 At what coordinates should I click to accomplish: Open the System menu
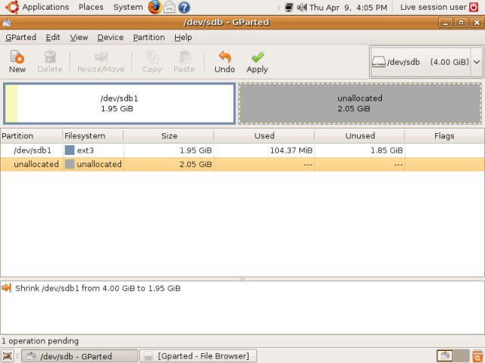pyautogui.click(x=128, y=7)
